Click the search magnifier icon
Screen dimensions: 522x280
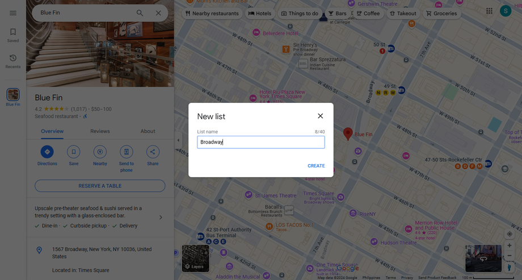(x=140, y=13)
